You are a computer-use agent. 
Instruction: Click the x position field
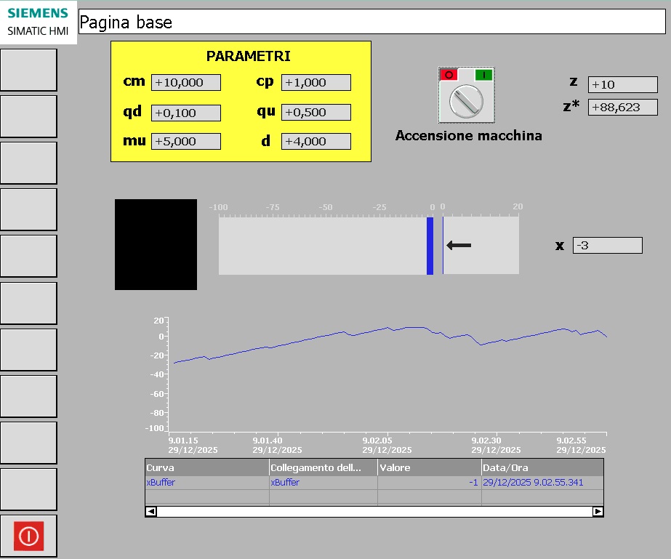point(607,246)
